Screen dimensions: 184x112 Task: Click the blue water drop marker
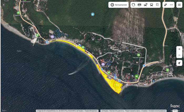93,14
